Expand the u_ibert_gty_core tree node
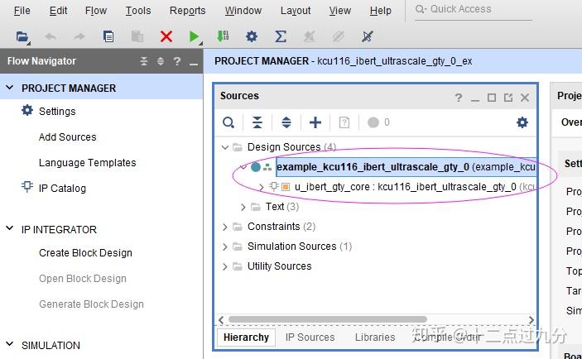This screenshot has height=359, width=582. coord(262,187)
